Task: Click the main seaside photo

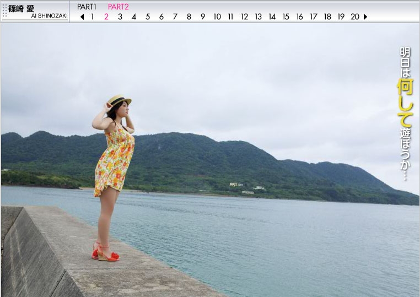Action: pyautogui.click(x=210, y=160)
